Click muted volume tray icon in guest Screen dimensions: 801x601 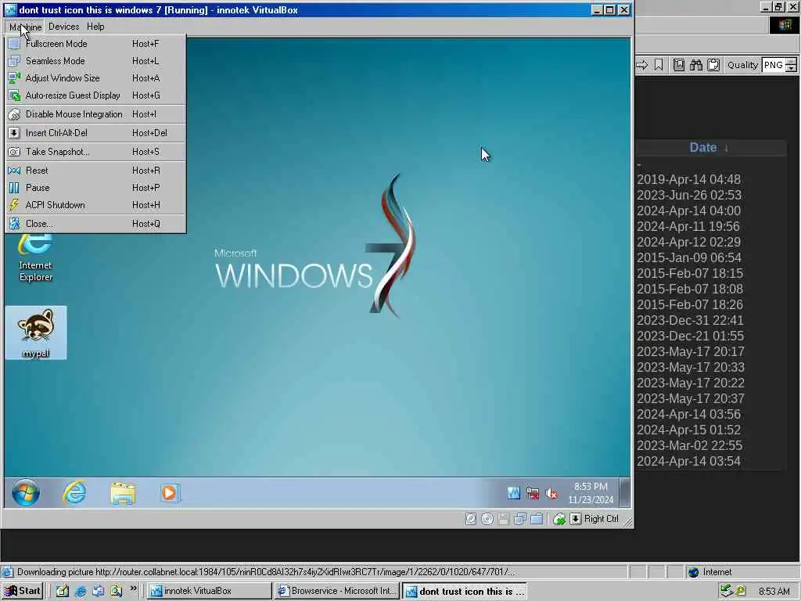coord(551,494)
